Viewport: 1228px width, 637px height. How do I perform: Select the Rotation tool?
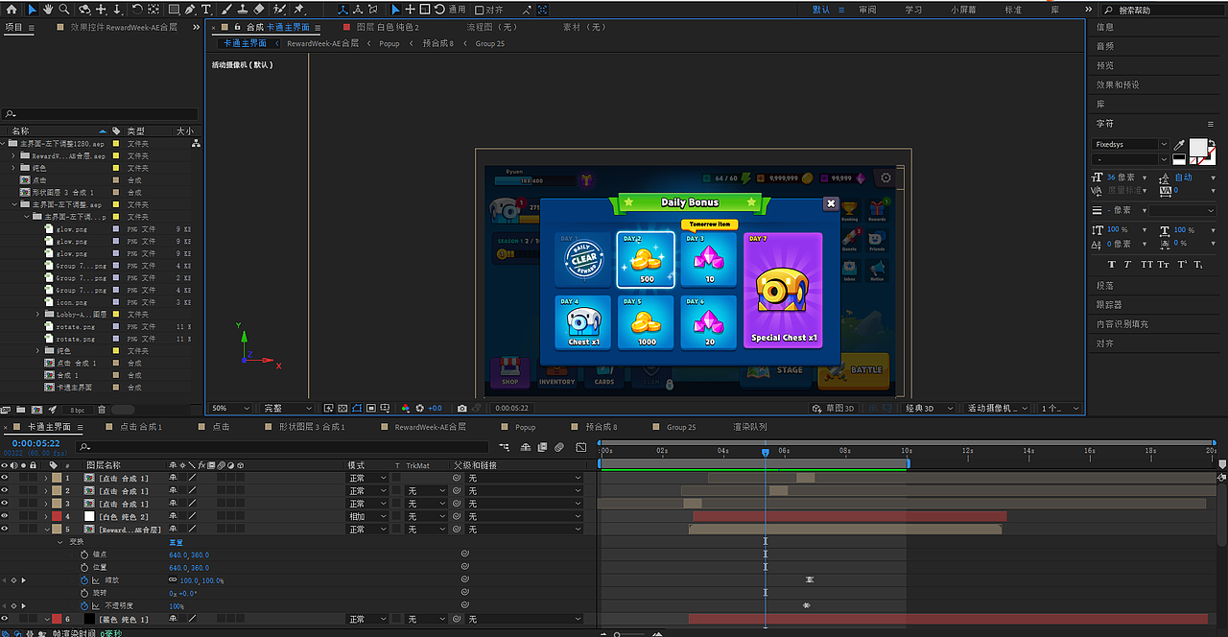(x=137, y=9)
